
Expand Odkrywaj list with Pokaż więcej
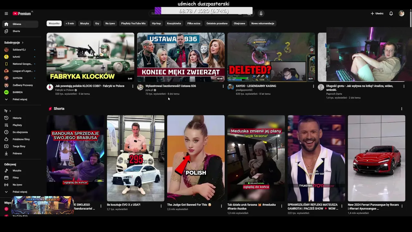coord(20,192)
